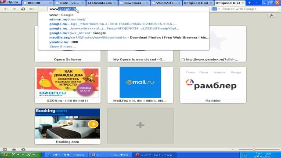The image size is (281, 158).
Task: Click the Opera Link cloud icon
Action: coord(14,149)
